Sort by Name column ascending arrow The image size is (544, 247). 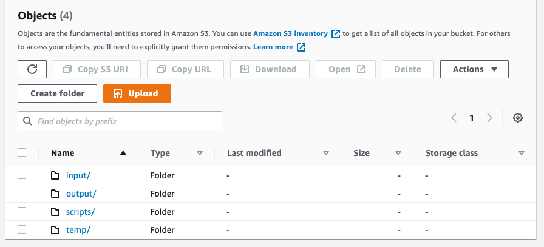click(124, 154)
